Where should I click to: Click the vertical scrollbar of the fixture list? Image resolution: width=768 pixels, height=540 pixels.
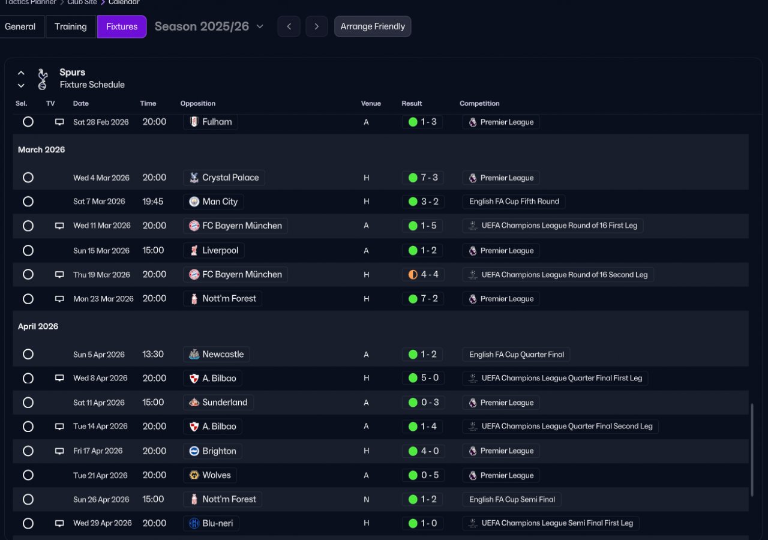click(x=752, y=450)
